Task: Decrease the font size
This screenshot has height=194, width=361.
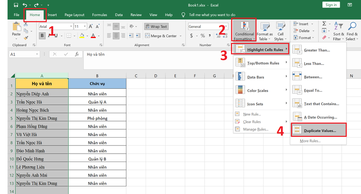Action: point(97,26)
